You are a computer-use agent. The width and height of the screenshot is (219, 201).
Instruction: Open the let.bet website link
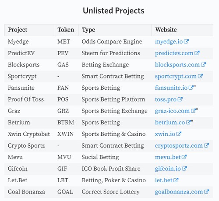pyautogui.click(x=164, y=180)
